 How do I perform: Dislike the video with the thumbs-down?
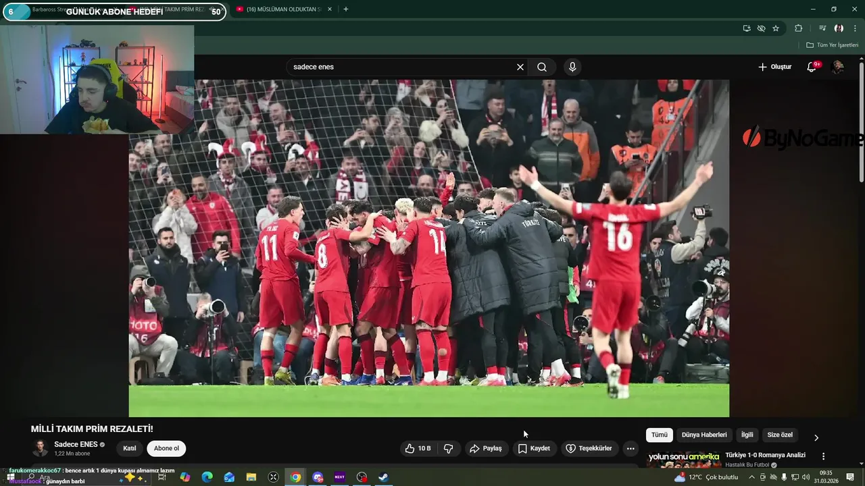coord(448,448)
